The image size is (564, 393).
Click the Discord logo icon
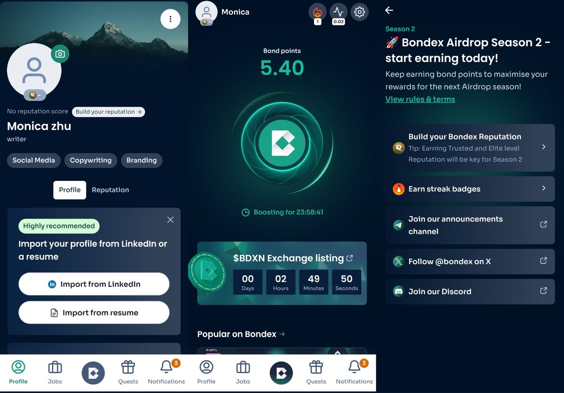pos(399,291)
